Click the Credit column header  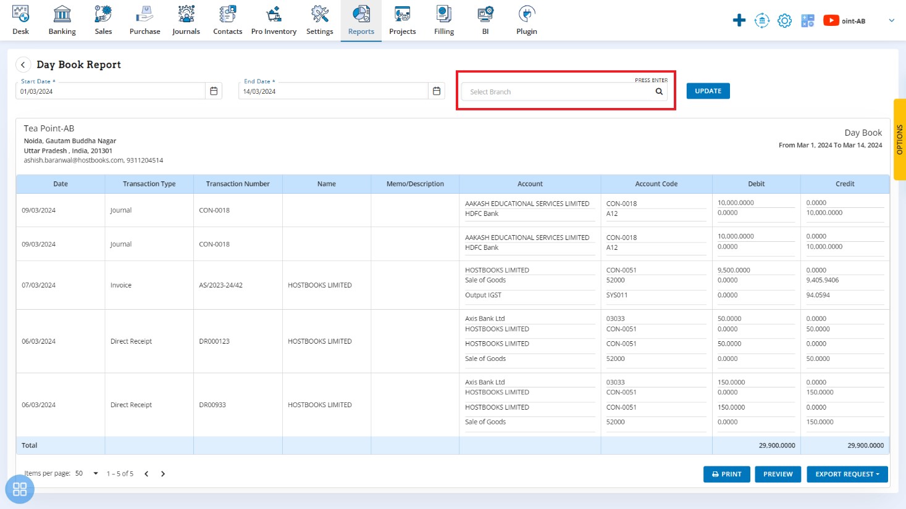pyautogui.click(x=845, y=184)
